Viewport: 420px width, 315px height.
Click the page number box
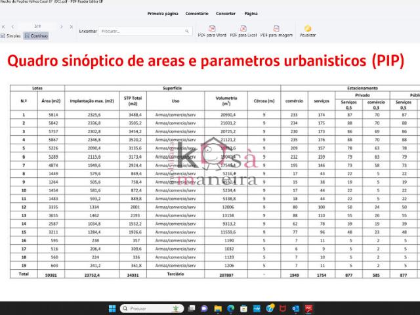point(37,26)
